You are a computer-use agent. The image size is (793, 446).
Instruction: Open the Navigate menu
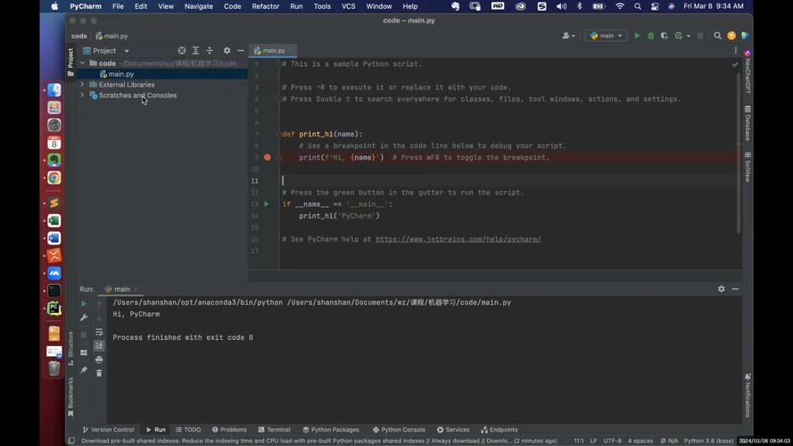[x=198, y=6]
